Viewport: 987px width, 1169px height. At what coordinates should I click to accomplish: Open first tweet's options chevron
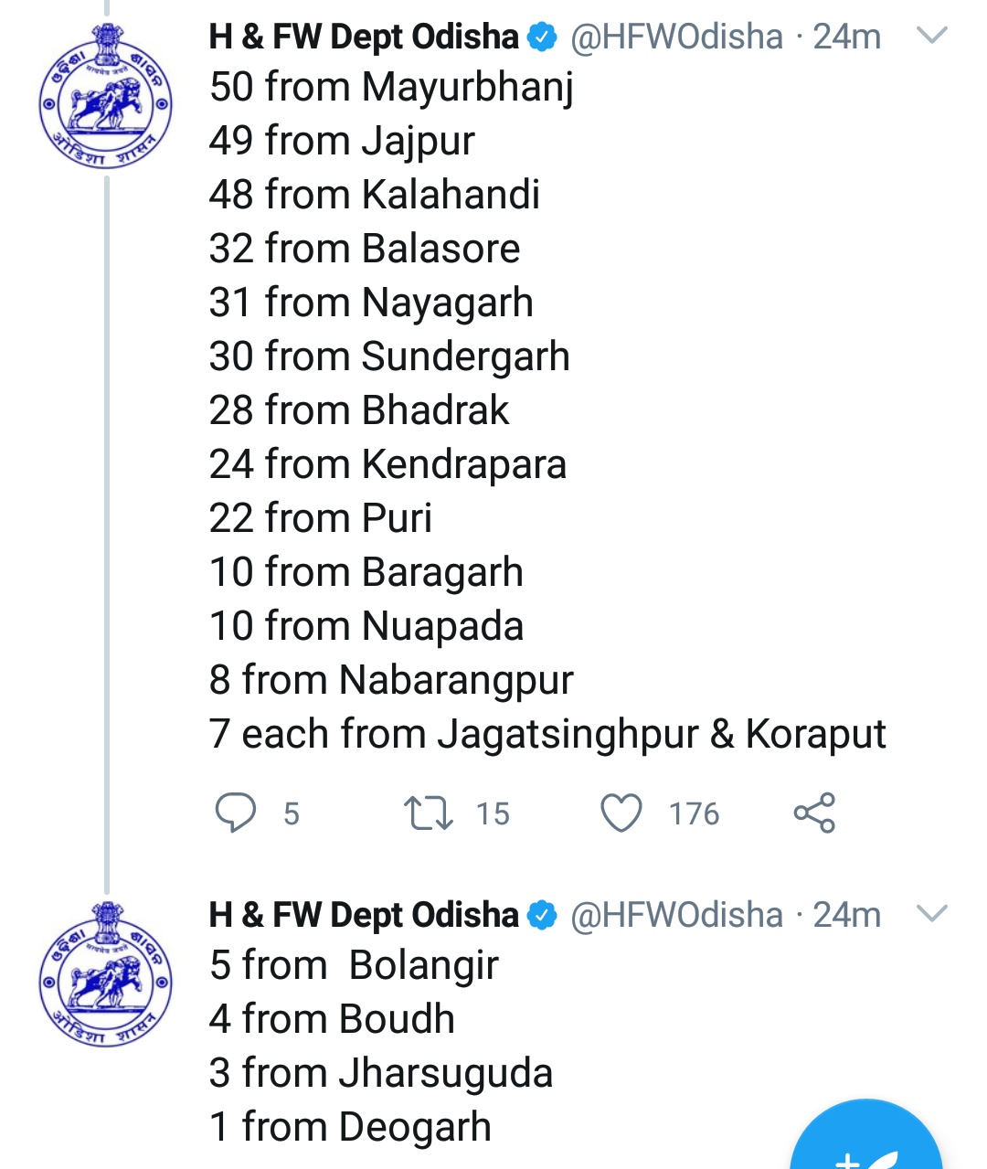(x=931, y=37)
